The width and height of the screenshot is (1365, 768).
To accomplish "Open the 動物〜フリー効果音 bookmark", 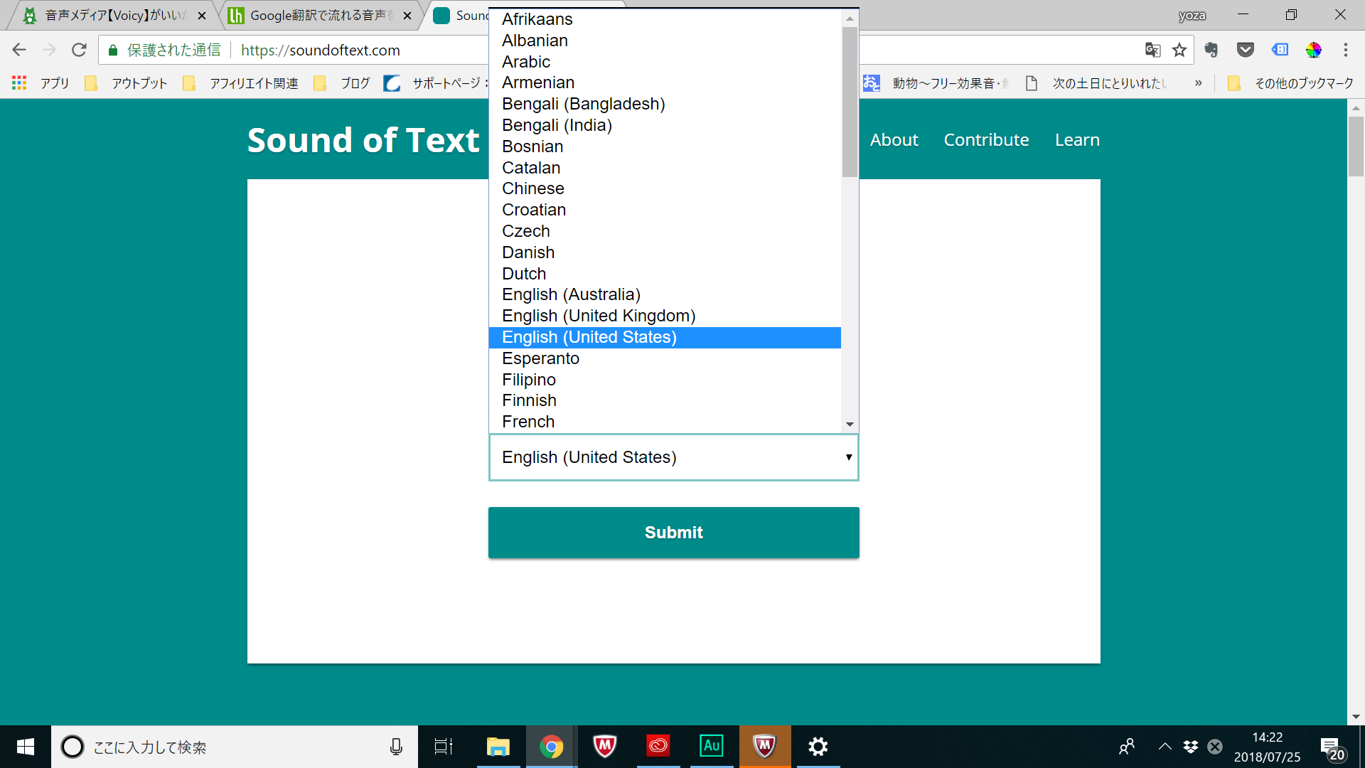I will click(936, 83).
